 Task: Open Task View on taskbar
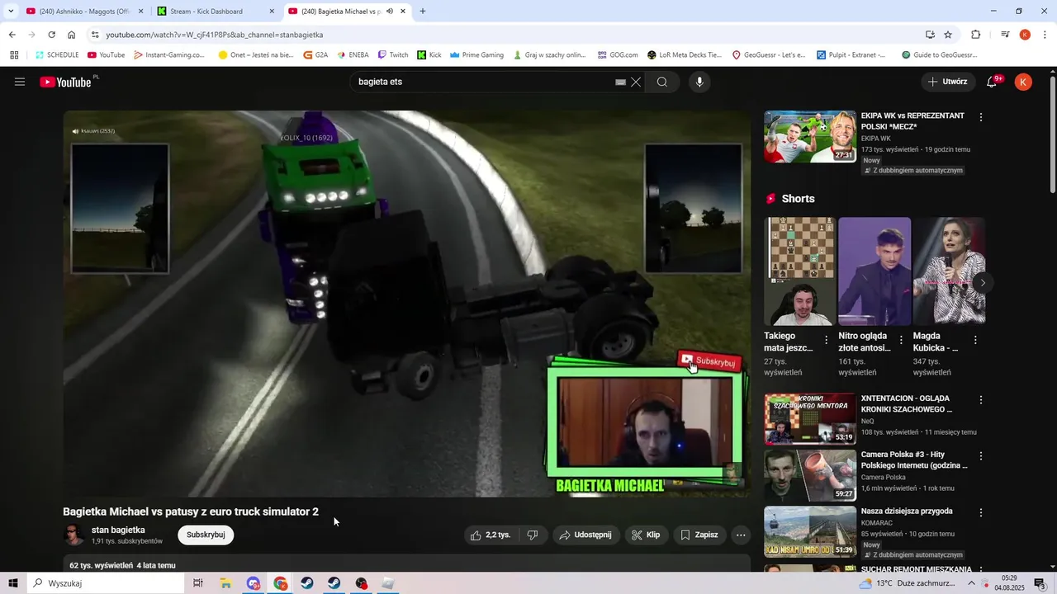tap(198, 583)
